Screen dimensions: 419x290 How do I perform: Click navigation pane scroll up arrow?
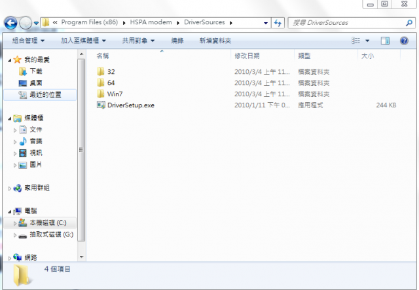pyautogui.click(x=81, y=54)
